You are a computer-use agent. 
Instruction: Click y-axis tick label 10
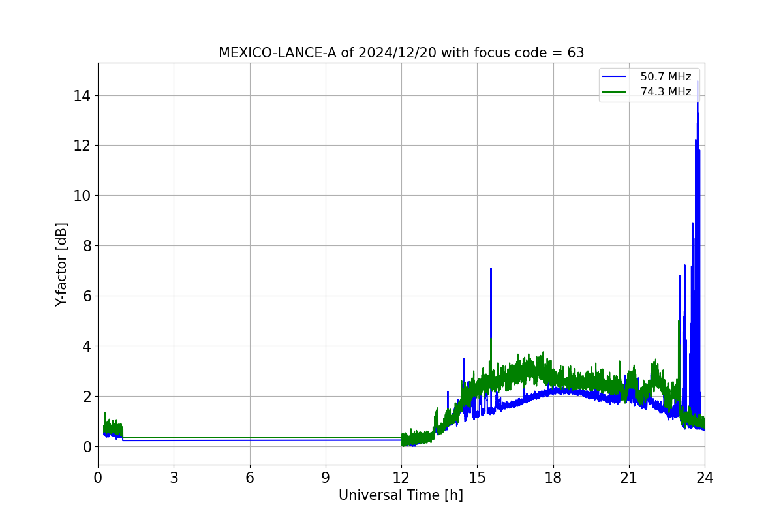(84, 196)
